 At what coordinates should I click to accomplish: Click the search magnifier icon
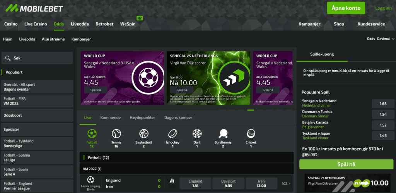[8, 58]
